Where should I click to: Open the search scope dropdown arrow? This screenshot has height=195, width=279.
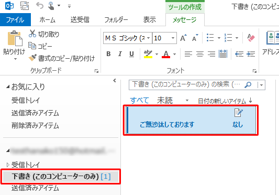pos(261,85)
